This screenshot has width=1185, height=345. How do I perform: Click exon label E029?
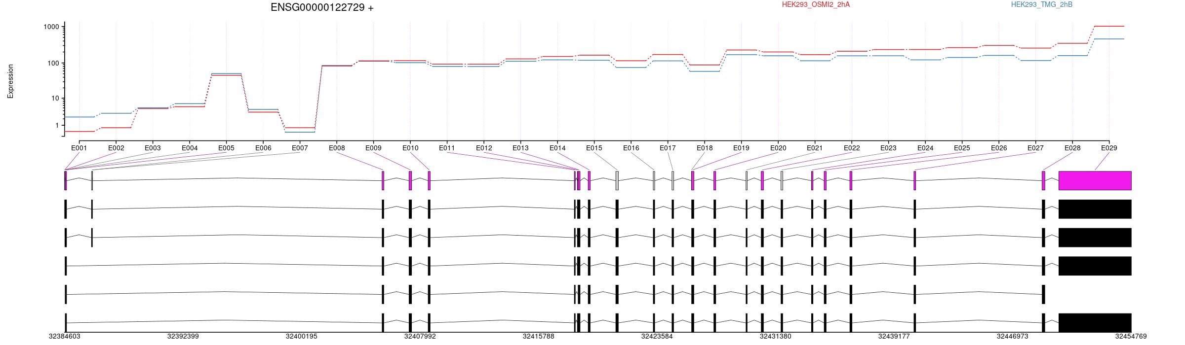tap(1109, 148)
